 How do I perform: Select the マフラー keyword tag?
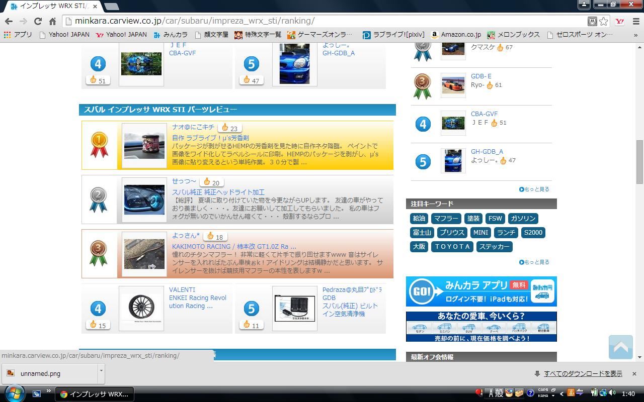(446, 219)
